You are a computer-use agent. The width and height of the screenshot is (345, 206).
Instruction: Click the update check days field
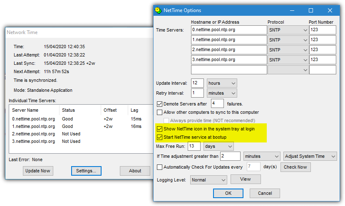pyautogui.click(x=253, y=167)
